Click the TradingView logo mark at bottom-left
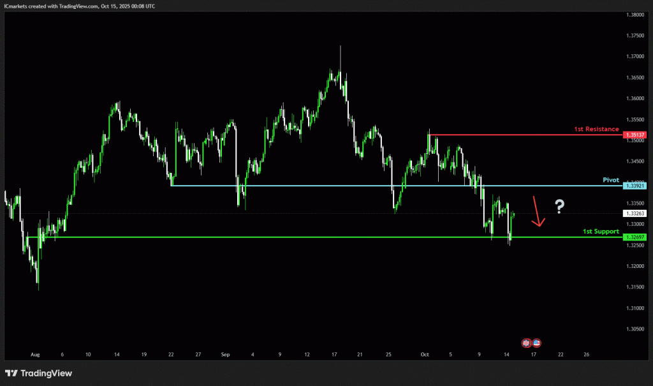 pyautogui.click(x=11, y=373)
